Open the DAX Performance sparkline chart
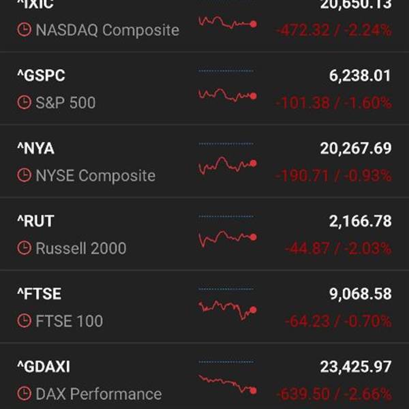The height and width of the screenshot is (409, 409). pyautogui.click(x=228, y=384)
